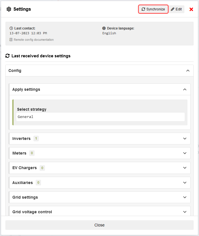Viewport: 199px width, 236px height.
Task: Click the clock icon next to Last contact
Action: coord(11,28)
